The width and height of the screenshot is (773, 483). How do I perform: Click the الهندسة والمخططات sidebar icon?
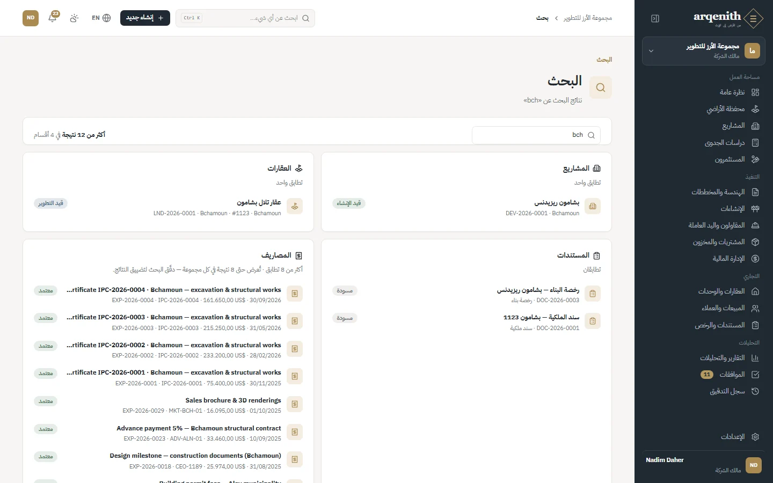pos(755,192)
